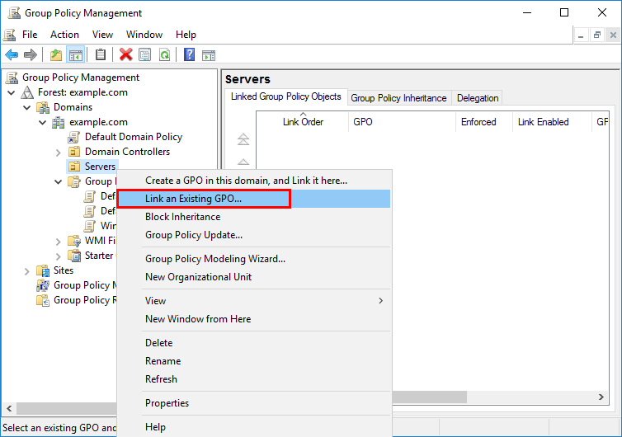Choose New Organizational Unit
Screen dimensions: 622x437
254,277
